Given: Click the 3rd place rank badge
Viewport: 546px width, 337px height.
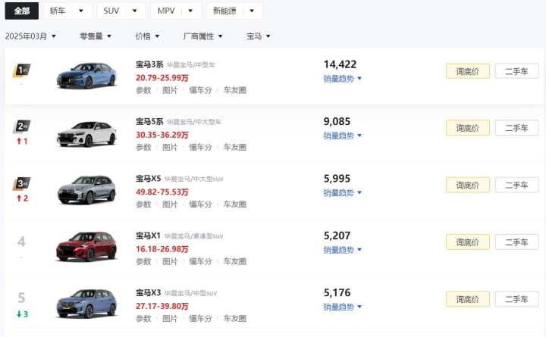Looking at the screenshot, I should click(21, 183).
